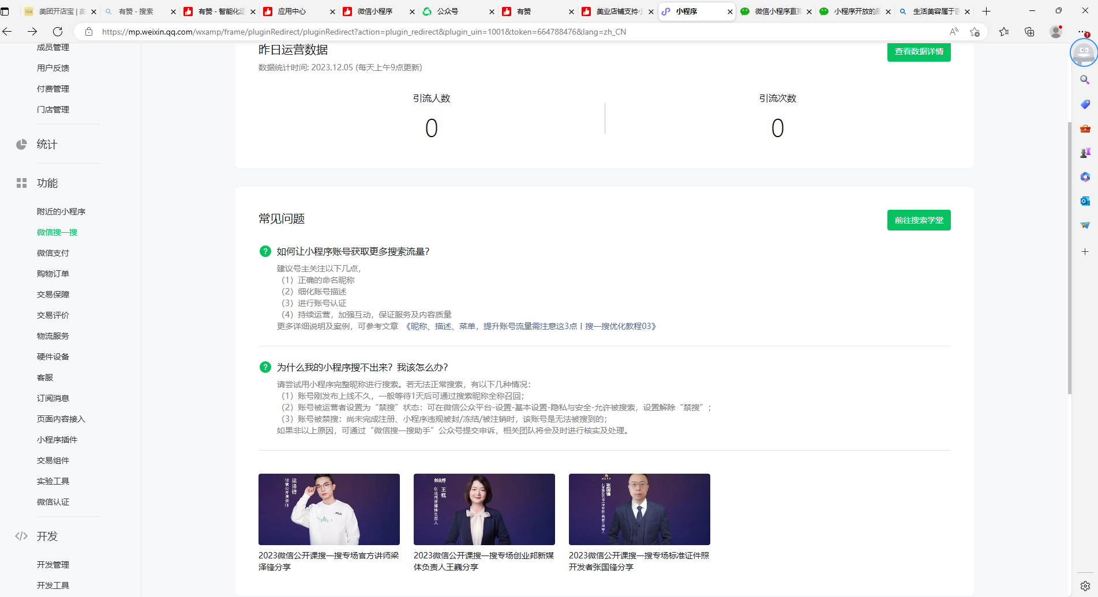Switch to the 微信小程序 tab

point(378,12)
